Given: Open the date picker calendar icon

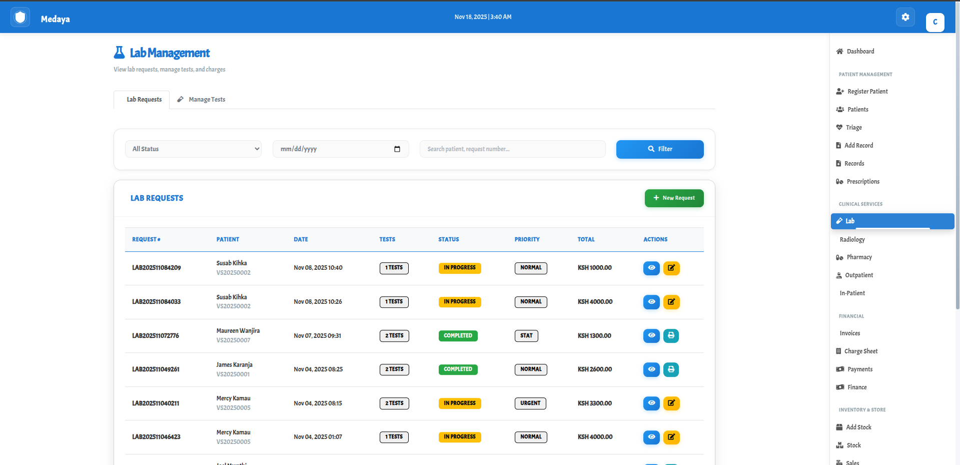Looking at the screenshot, I should (x=397, y=149).
